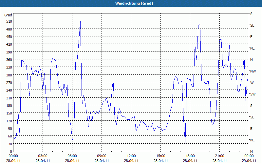262x164 pixels.
Task: Select the 12:00 time axis label
Action: (x=131, y=156)
